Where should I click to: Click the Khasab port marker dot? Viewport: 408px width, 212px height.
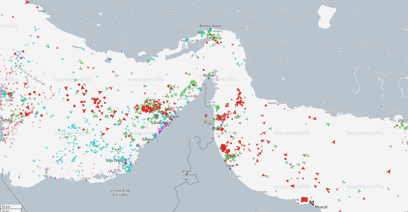click(x=209, y=78)
